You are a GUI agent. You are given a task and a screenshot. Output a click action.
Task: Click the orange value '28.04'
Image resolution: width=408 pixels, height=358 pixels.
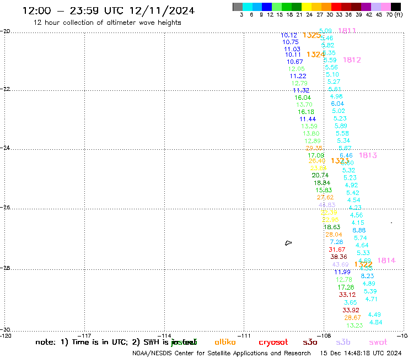334,235
